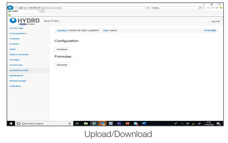The width and height of the screenshot is (228, 143).
Task: Open the Windows Start menu
Action: (11, 124)
